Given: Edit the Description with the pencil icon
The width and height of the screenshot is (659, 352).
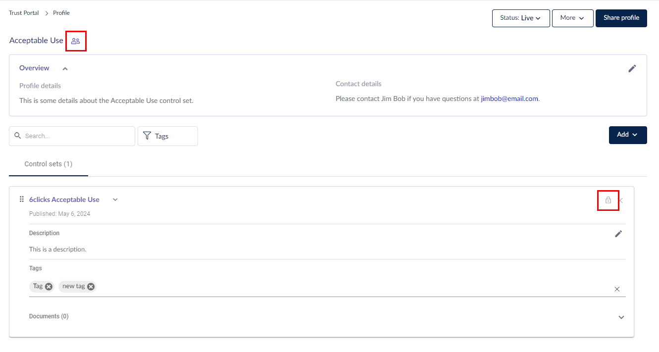Looking at the screenshot, I should point(618,234).
